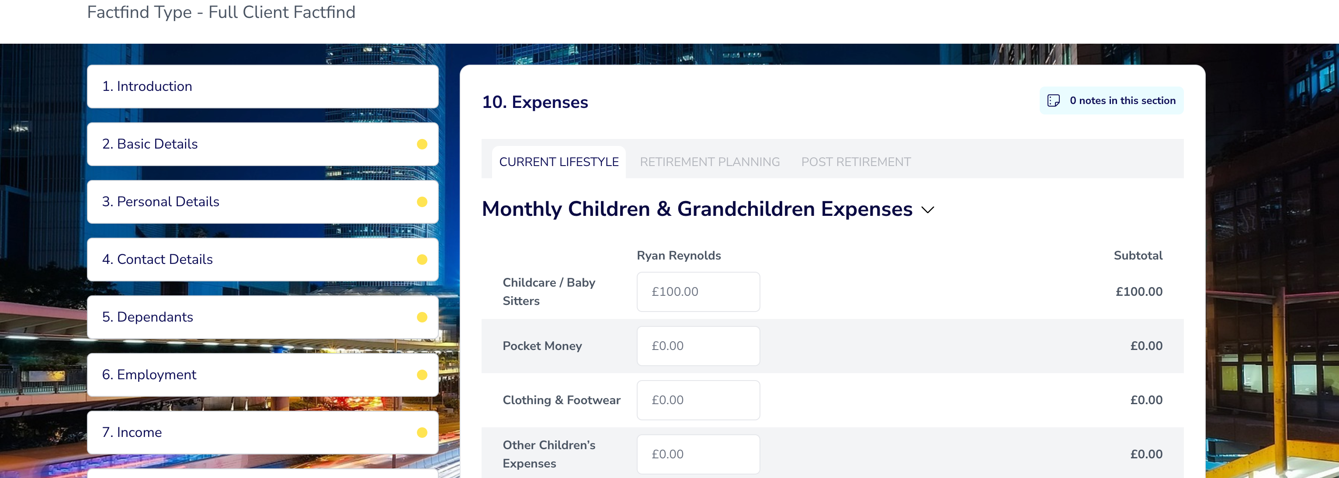Focus the Pocket Money amount field
Viewport: 1339px width, 478px height.
pyautogui.click(x=698, y=346)
